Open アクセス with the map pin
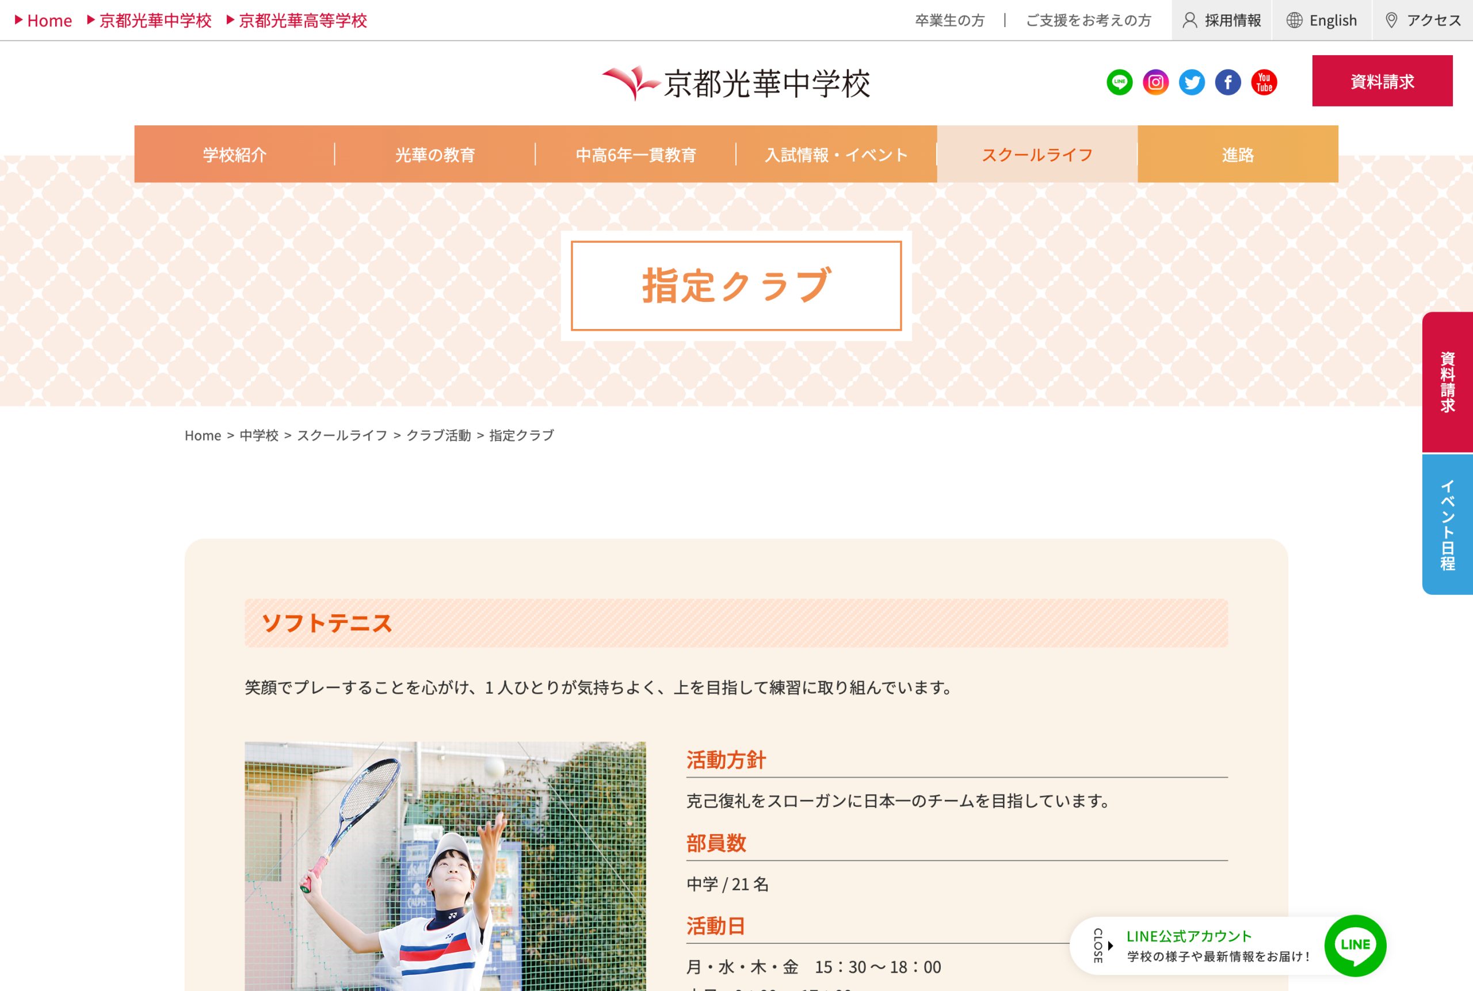The image size is (1473, 991). point(1423,20)
